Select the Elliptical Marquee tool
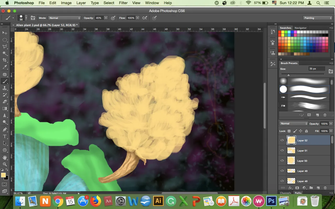This screenshot has height=209, width=335. click(x=5, y=40)
